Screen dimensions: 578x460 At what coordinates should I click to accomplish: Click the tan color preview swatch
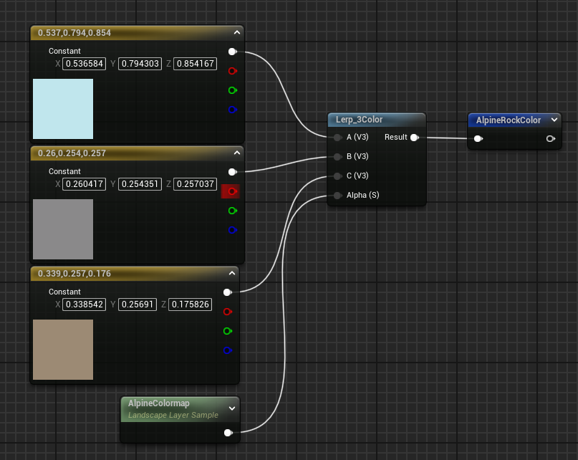63,350
